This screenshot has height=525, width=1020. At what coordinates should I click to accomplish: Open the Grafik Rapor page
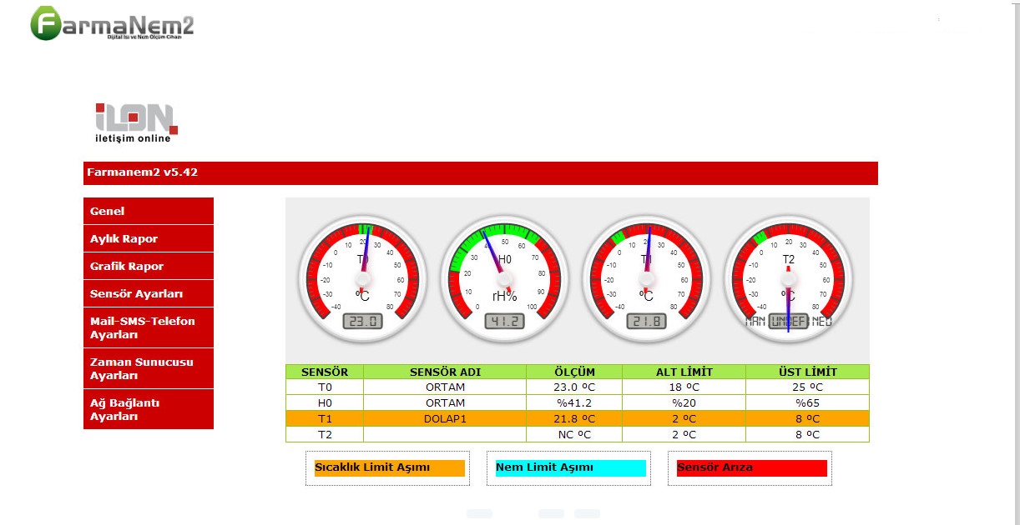point(149,266)
